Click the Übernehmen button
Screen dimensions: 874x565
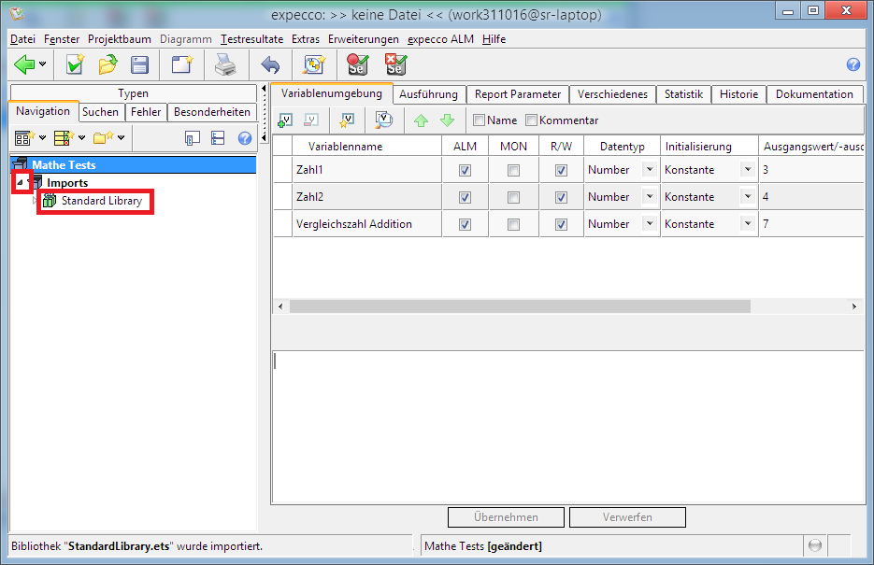506,517
